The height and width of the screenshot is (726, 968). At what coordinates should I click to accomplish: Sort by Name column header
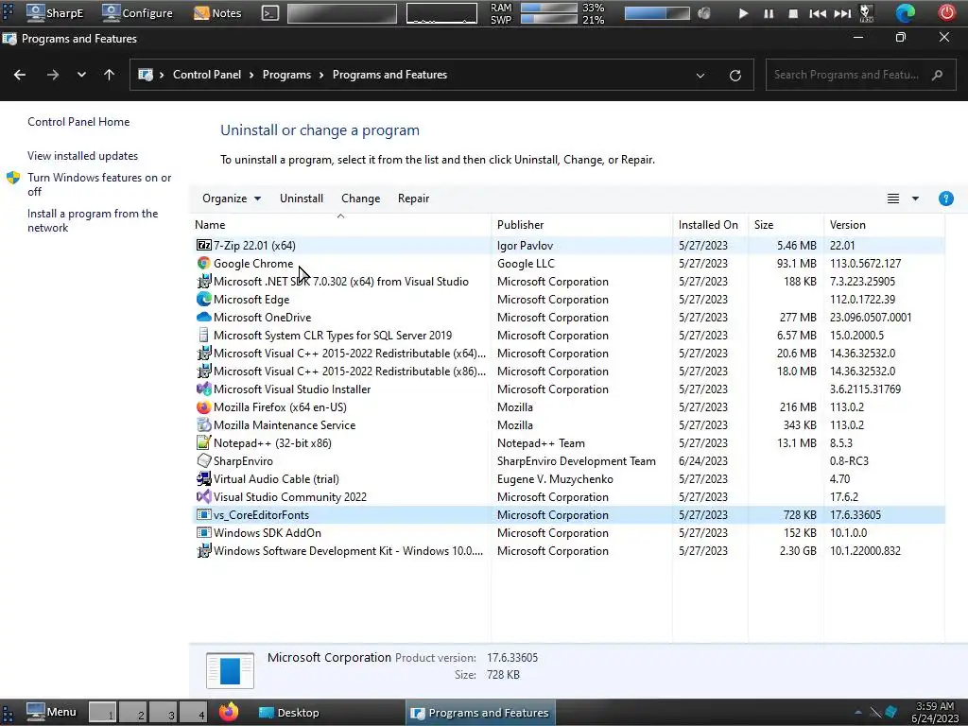pyautogui.click(x=340, y=225)
